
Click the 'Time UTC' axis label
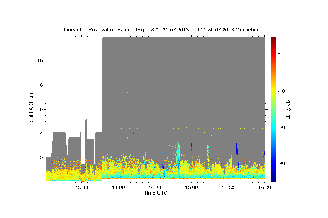[156, 193]
